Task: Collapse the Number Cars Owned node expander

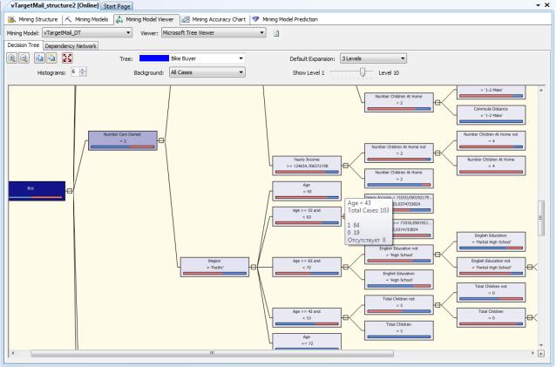Action: [161, 140]
